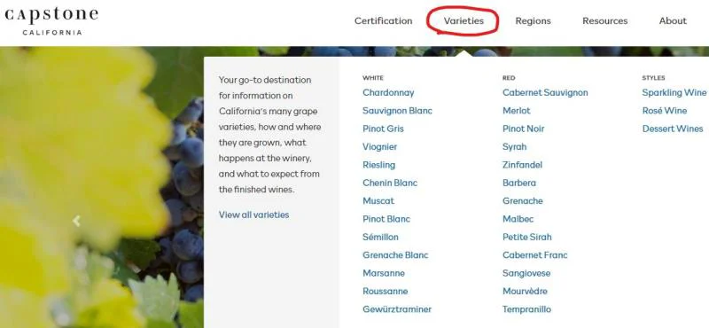Open the Sauvignon Blanc page
The height and width of the screenshot is (328, 709).
pos(397,111)
